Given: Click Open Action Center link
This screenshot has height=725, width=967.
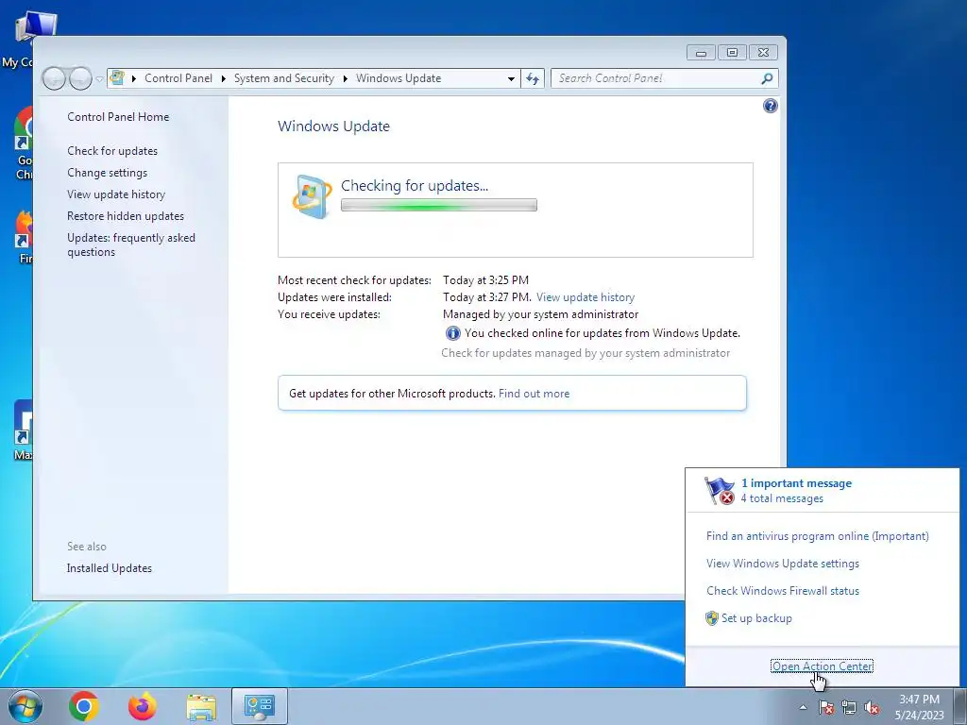Looking at the screenshot, I should (x=823, y=666).
